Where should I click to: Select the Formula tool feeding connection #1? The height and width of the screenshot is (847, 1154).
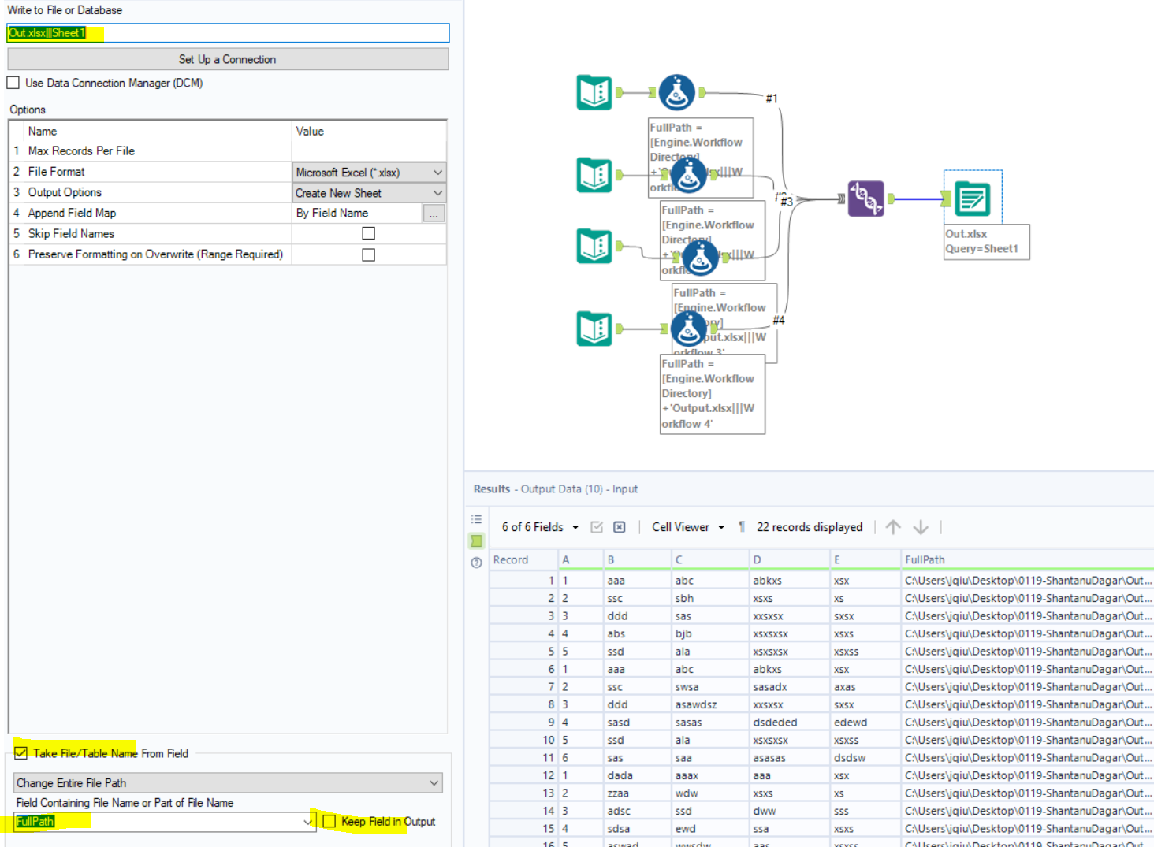(x=676, y=92)
